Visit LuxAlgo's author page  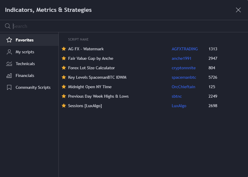tap(179, 106)
